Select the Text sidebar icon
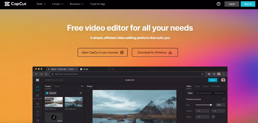Image resolution: width=258 pixels, height=123 pixels. point(37,112)
